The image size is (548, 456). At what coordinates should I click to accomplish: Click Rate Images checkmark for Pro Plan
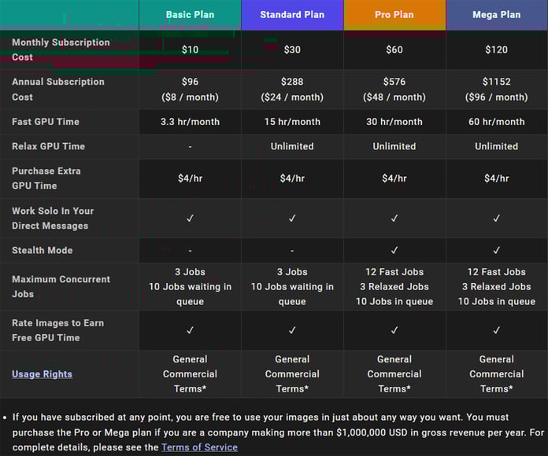point(394,330)
